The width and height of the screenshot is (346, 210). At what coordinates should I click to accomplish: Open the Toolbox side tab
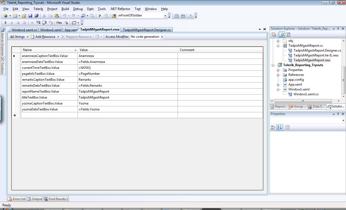click(x=2, y=66)
